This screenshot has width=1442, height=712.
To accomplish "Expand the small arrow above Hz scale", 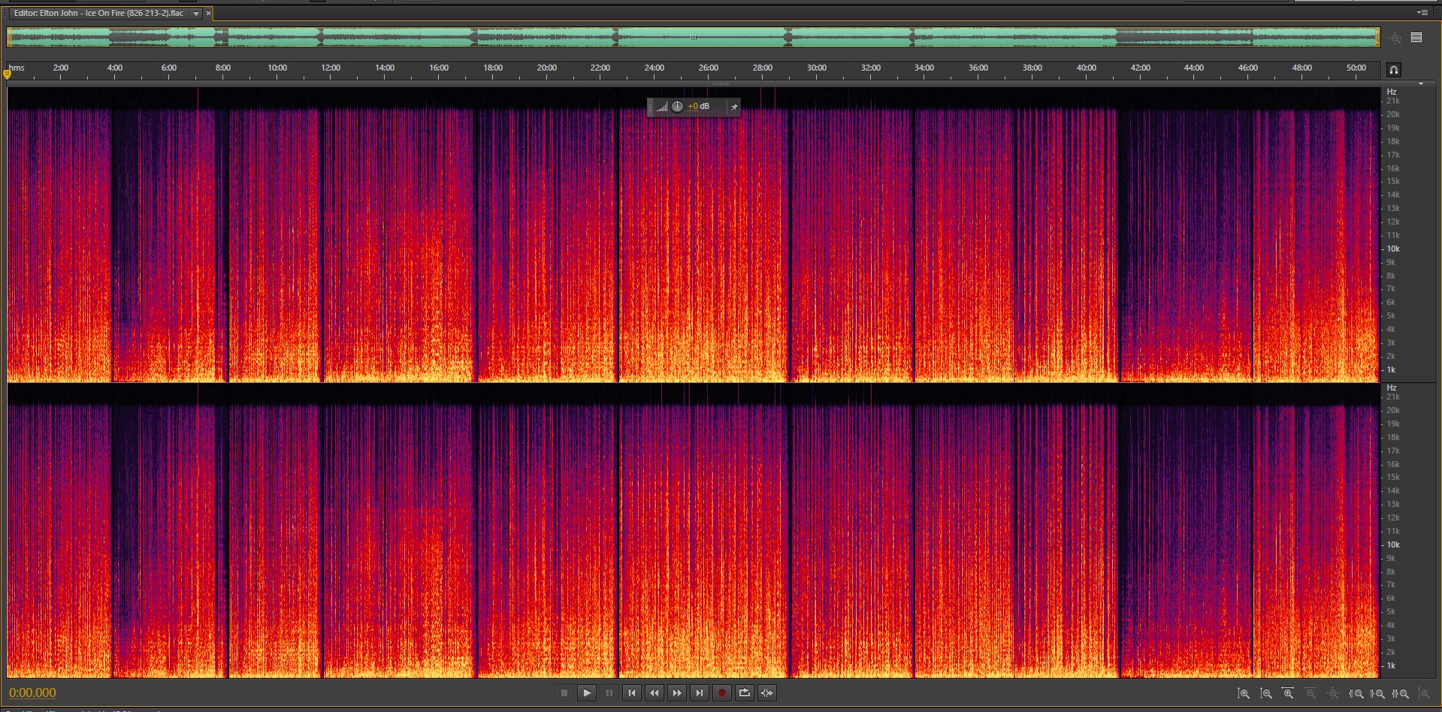I will click(1420, 84).
